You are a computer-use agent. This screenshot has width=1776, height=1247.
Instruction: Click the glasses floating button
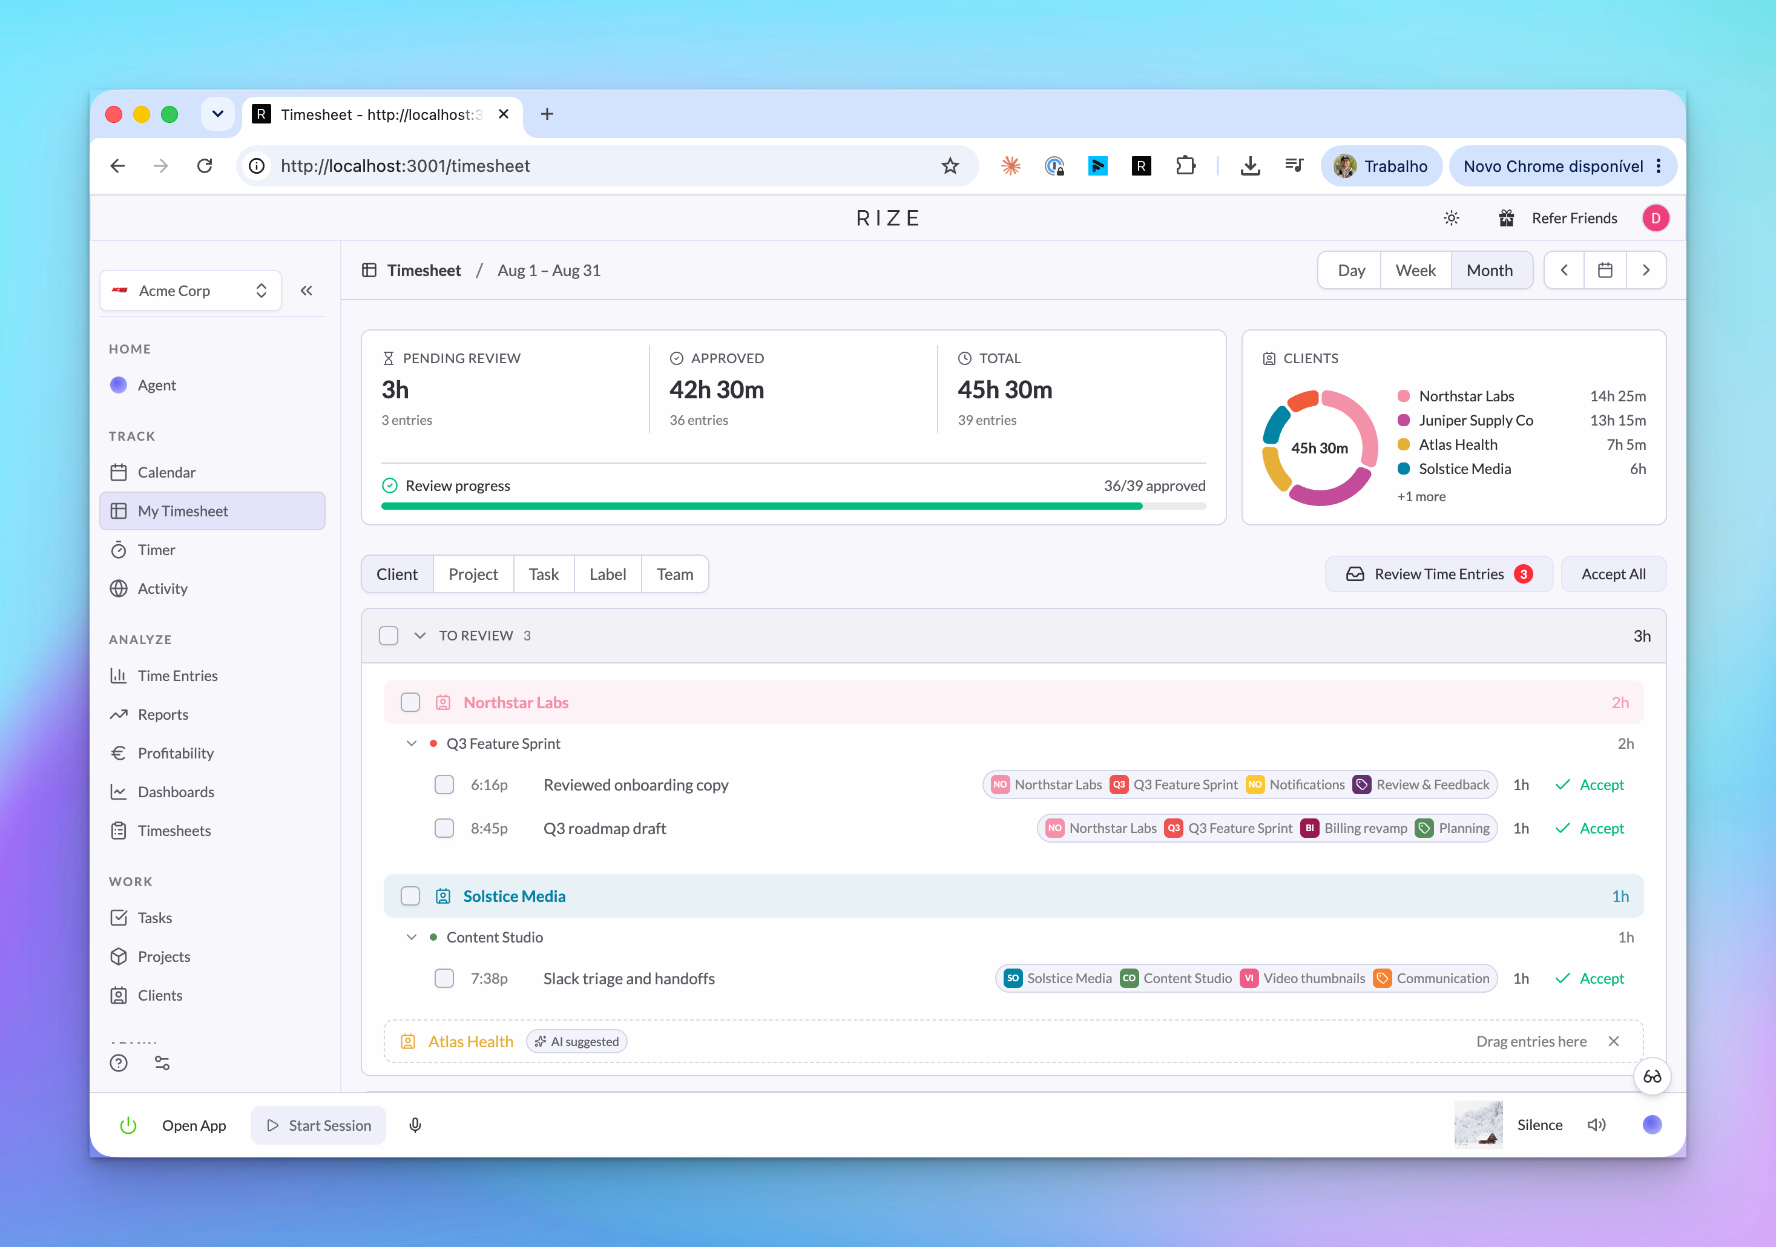(1653, 1076)
